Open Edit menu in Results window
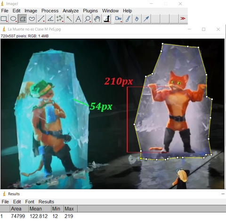Screen dimensions: 226x221 [17, 202]
